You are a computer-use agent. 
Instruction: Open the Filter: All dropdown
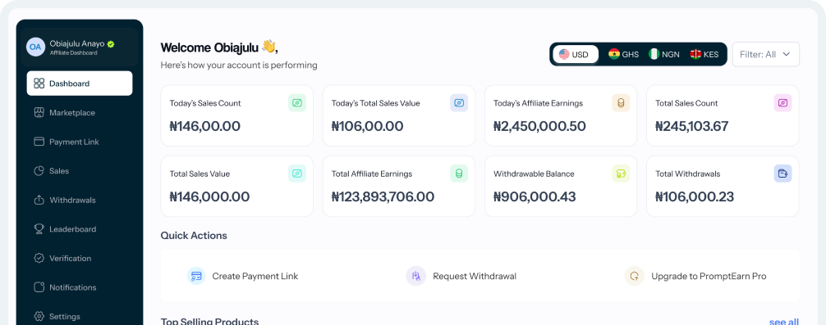(766, 54)
